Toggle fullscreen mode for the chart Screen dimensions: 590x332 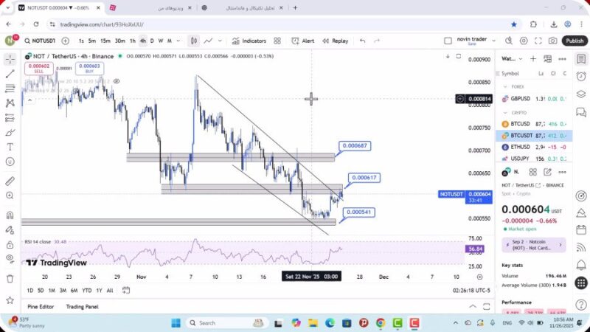(x=538, y=41)
